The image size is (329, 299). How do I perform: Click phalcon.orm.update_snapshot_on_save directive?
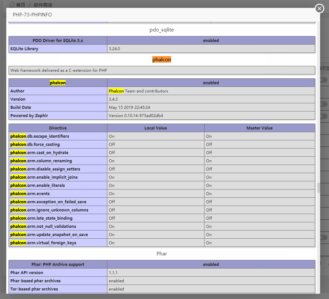point(49,234)
